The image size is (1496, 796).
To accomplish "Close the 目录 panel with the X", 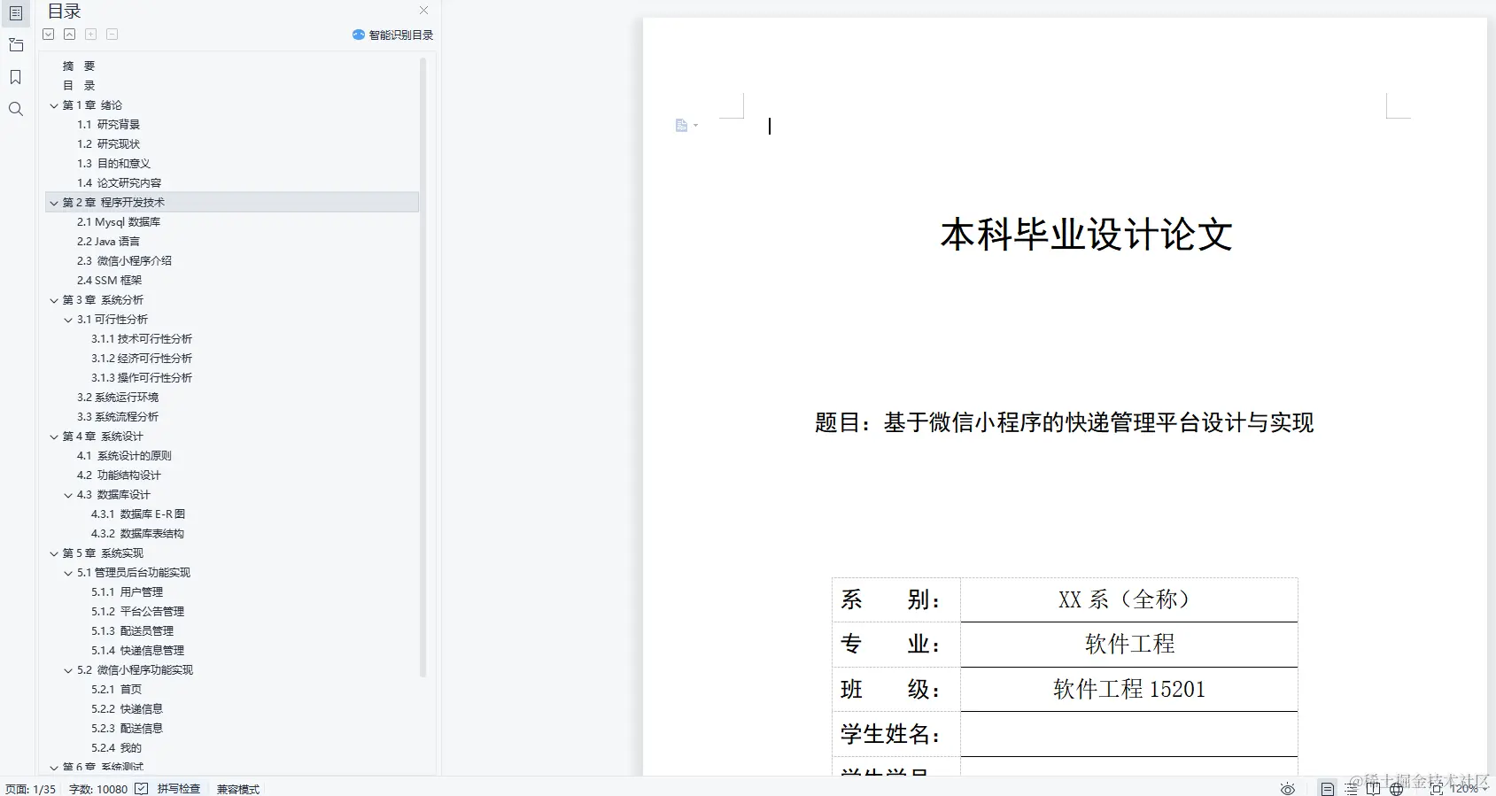I will point(423,11).
